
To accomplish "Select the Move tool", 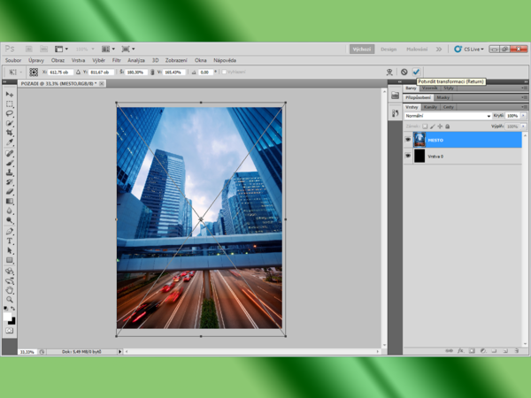I will (10, 94).
